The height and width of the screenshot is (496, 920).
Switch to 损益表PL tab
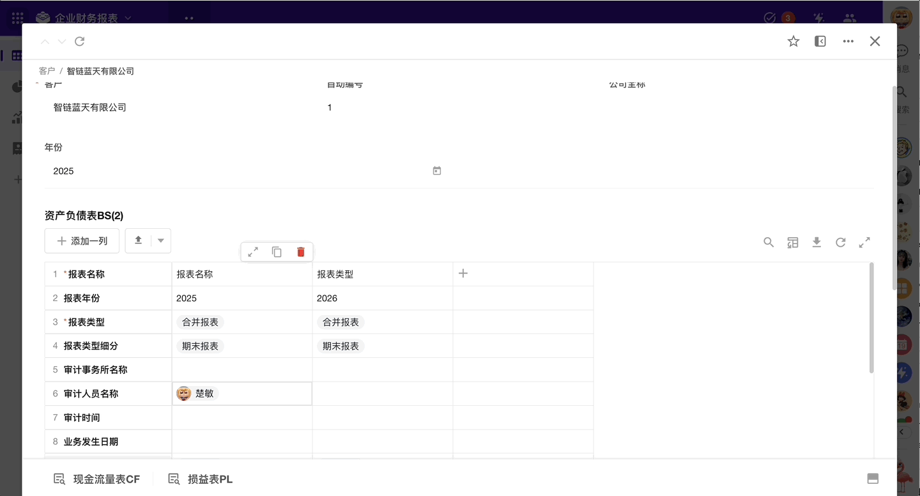[x=201, y=479]
